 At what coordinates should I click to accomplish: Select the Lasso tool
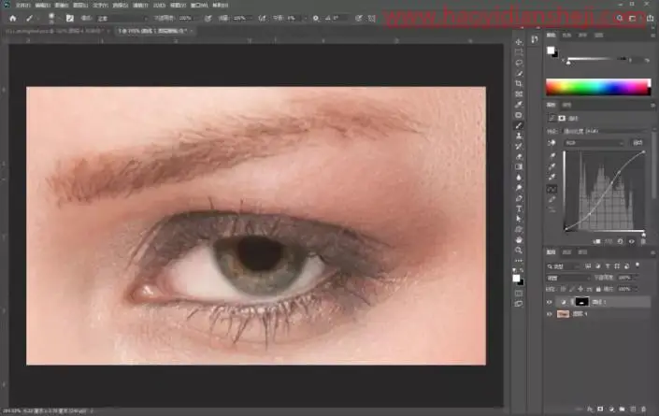tap(519, 63)
